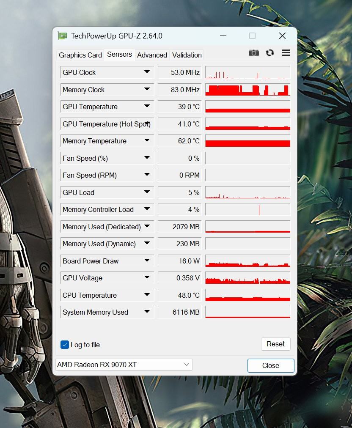The width and height of the screenshot is (352, 428).
Task: Click the 6116 MB System Memory value
Action: click(180, 312)
